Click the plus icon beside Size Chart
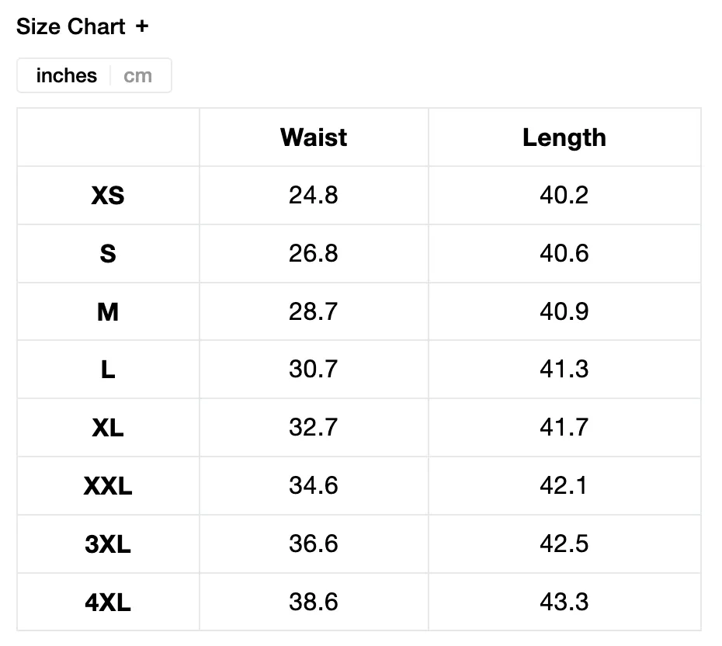The height and width of the screenshot is (646, 722). pos(142,26)
